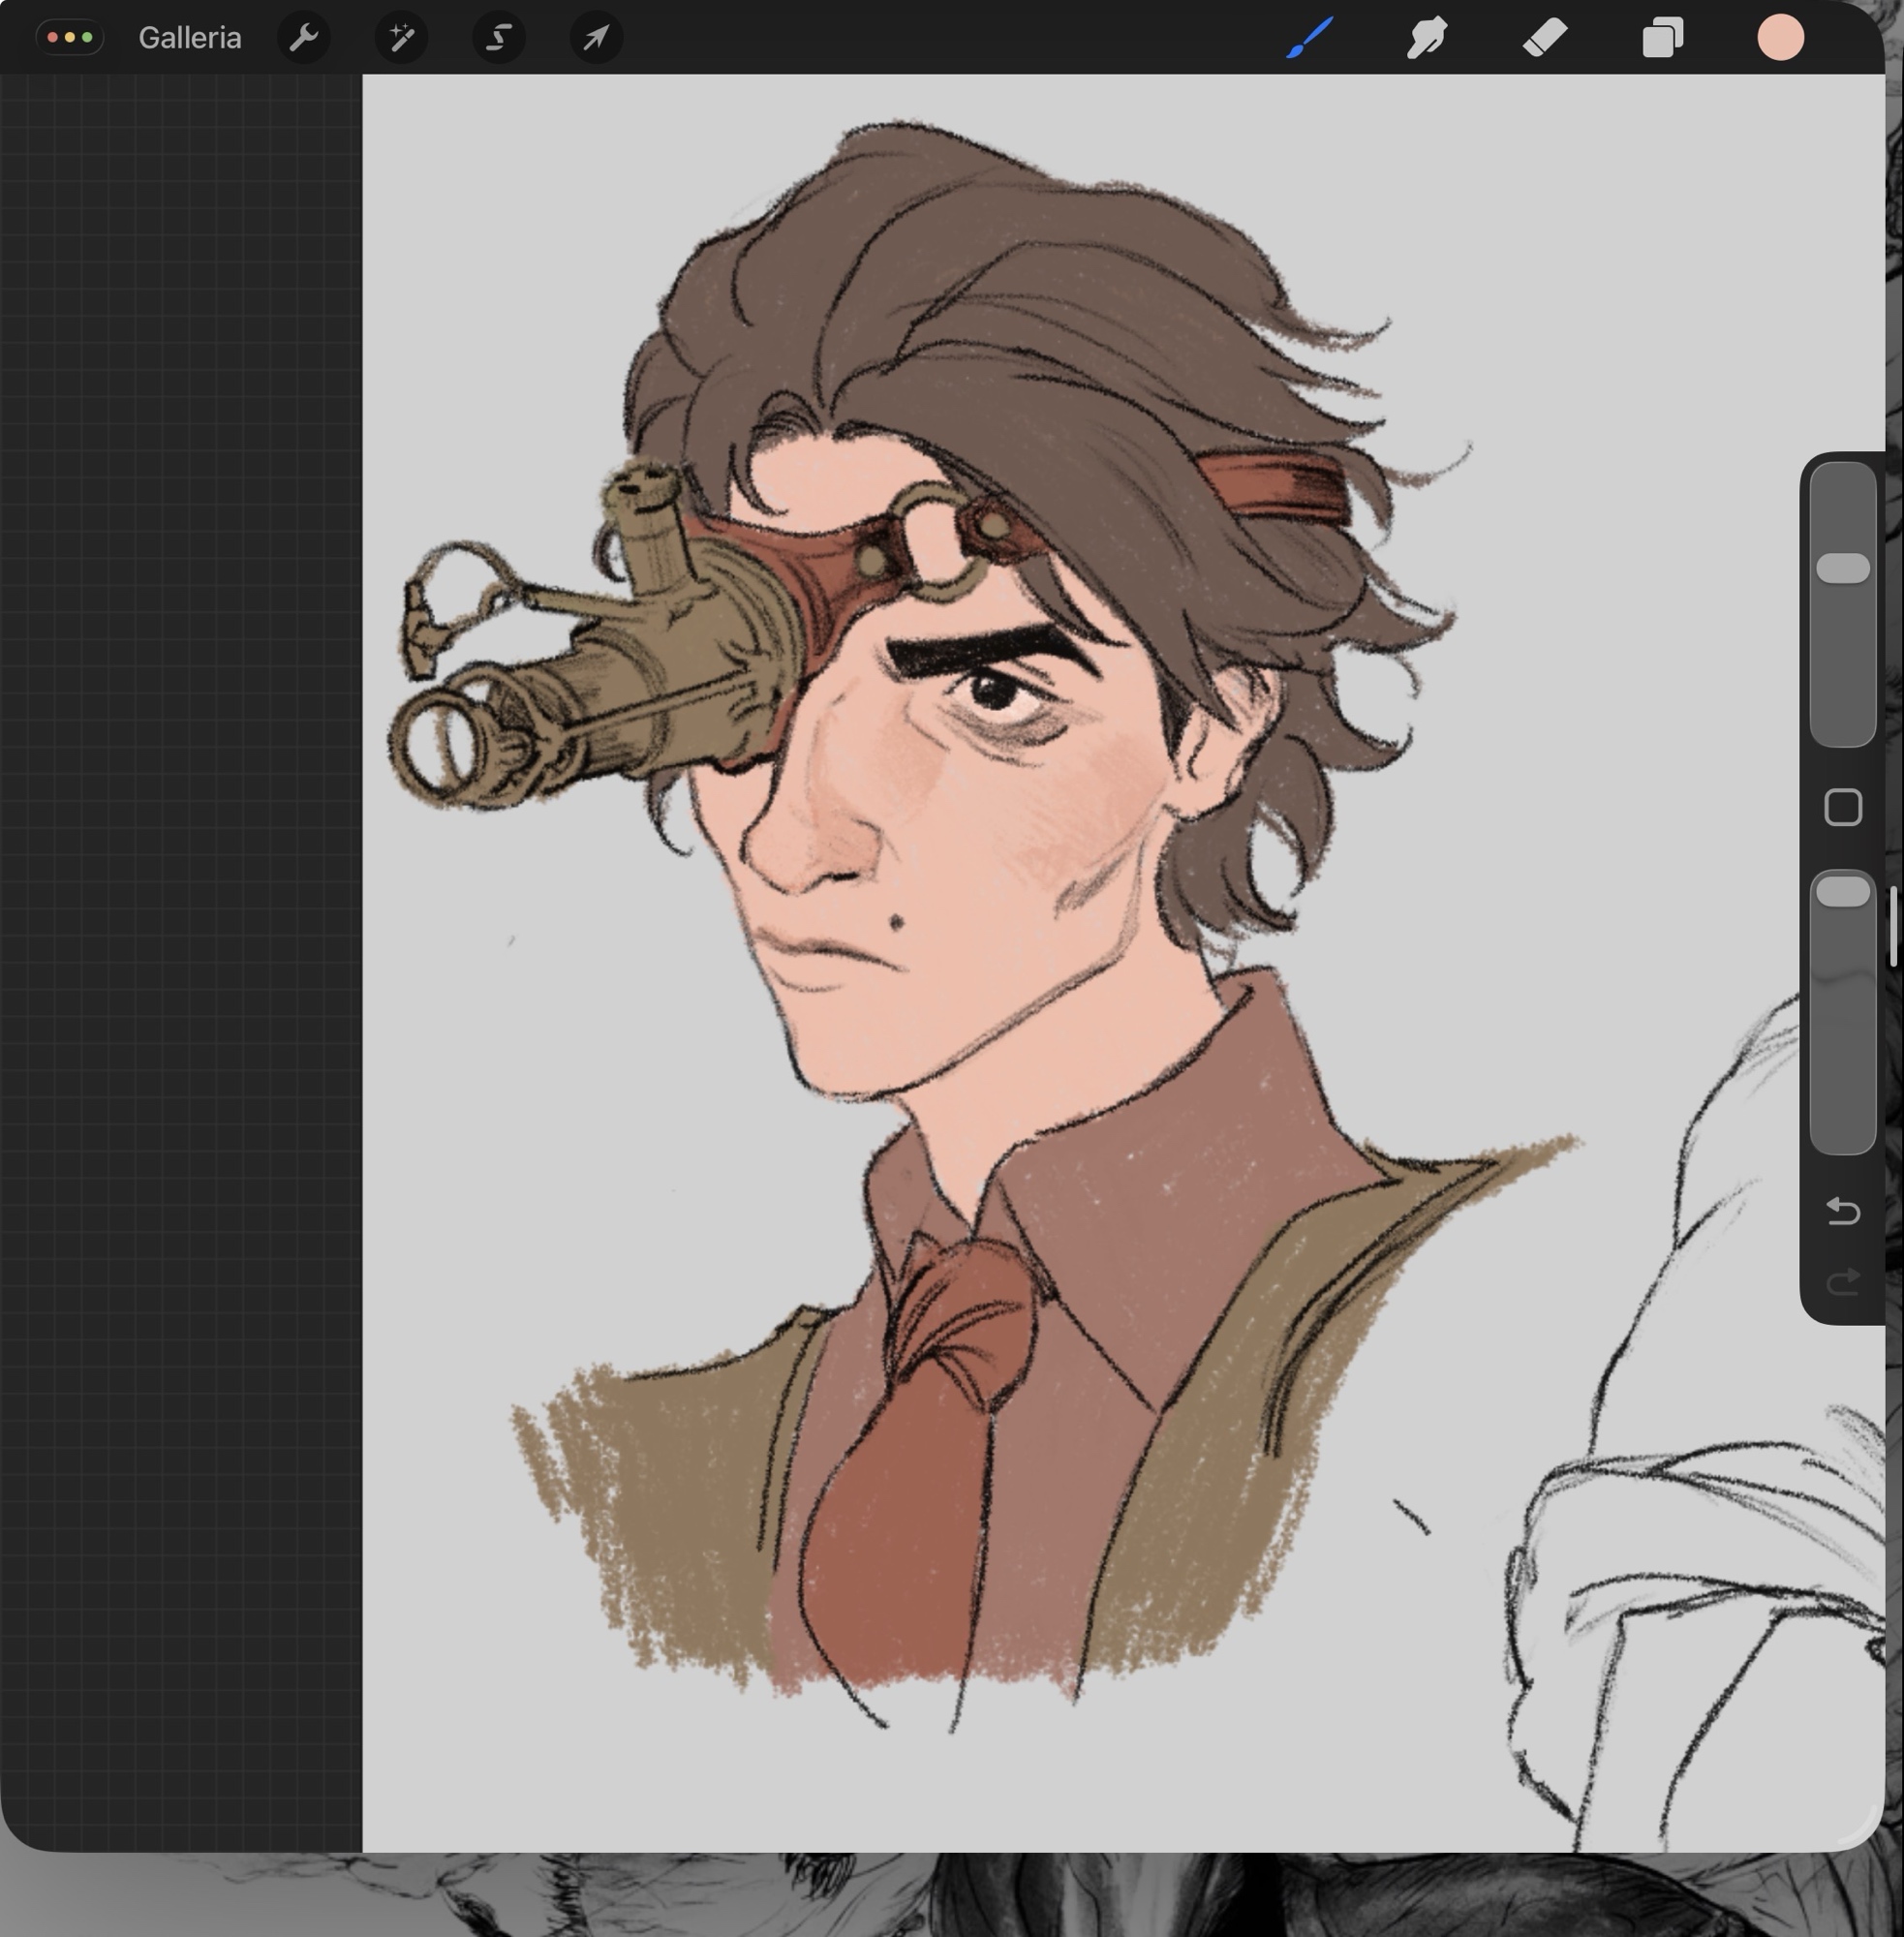This screenshot has width=1904, height=1937.
Task: Click the brush size slider handle
Action: [1842, 568]
